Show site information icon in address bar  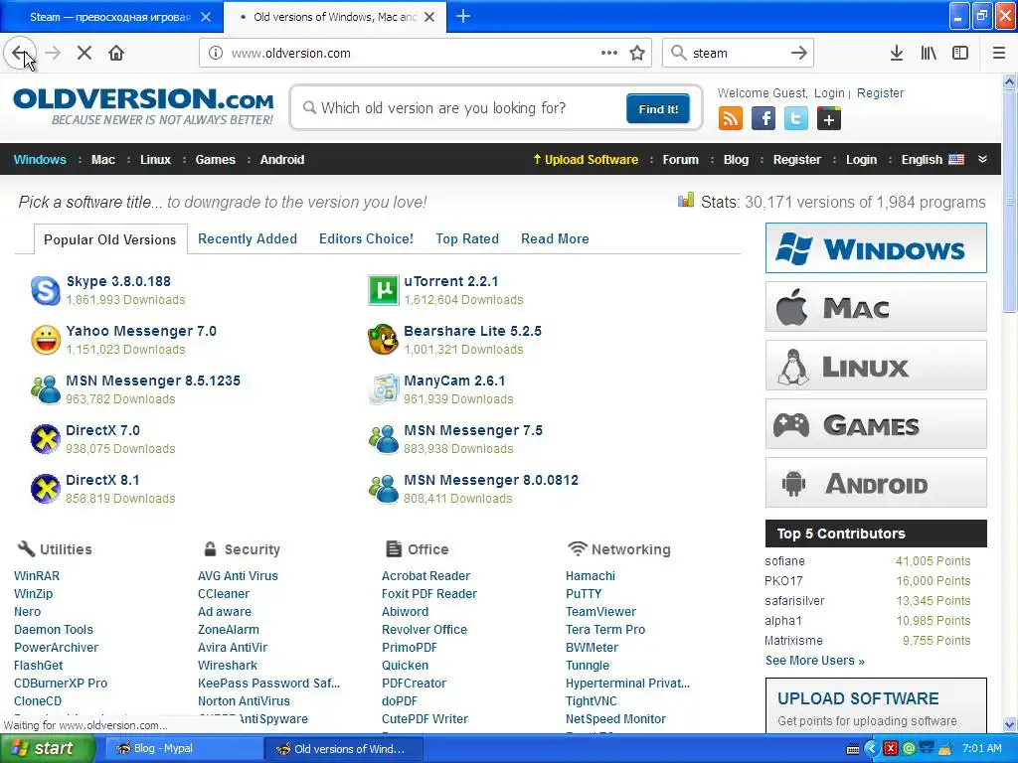216,54
